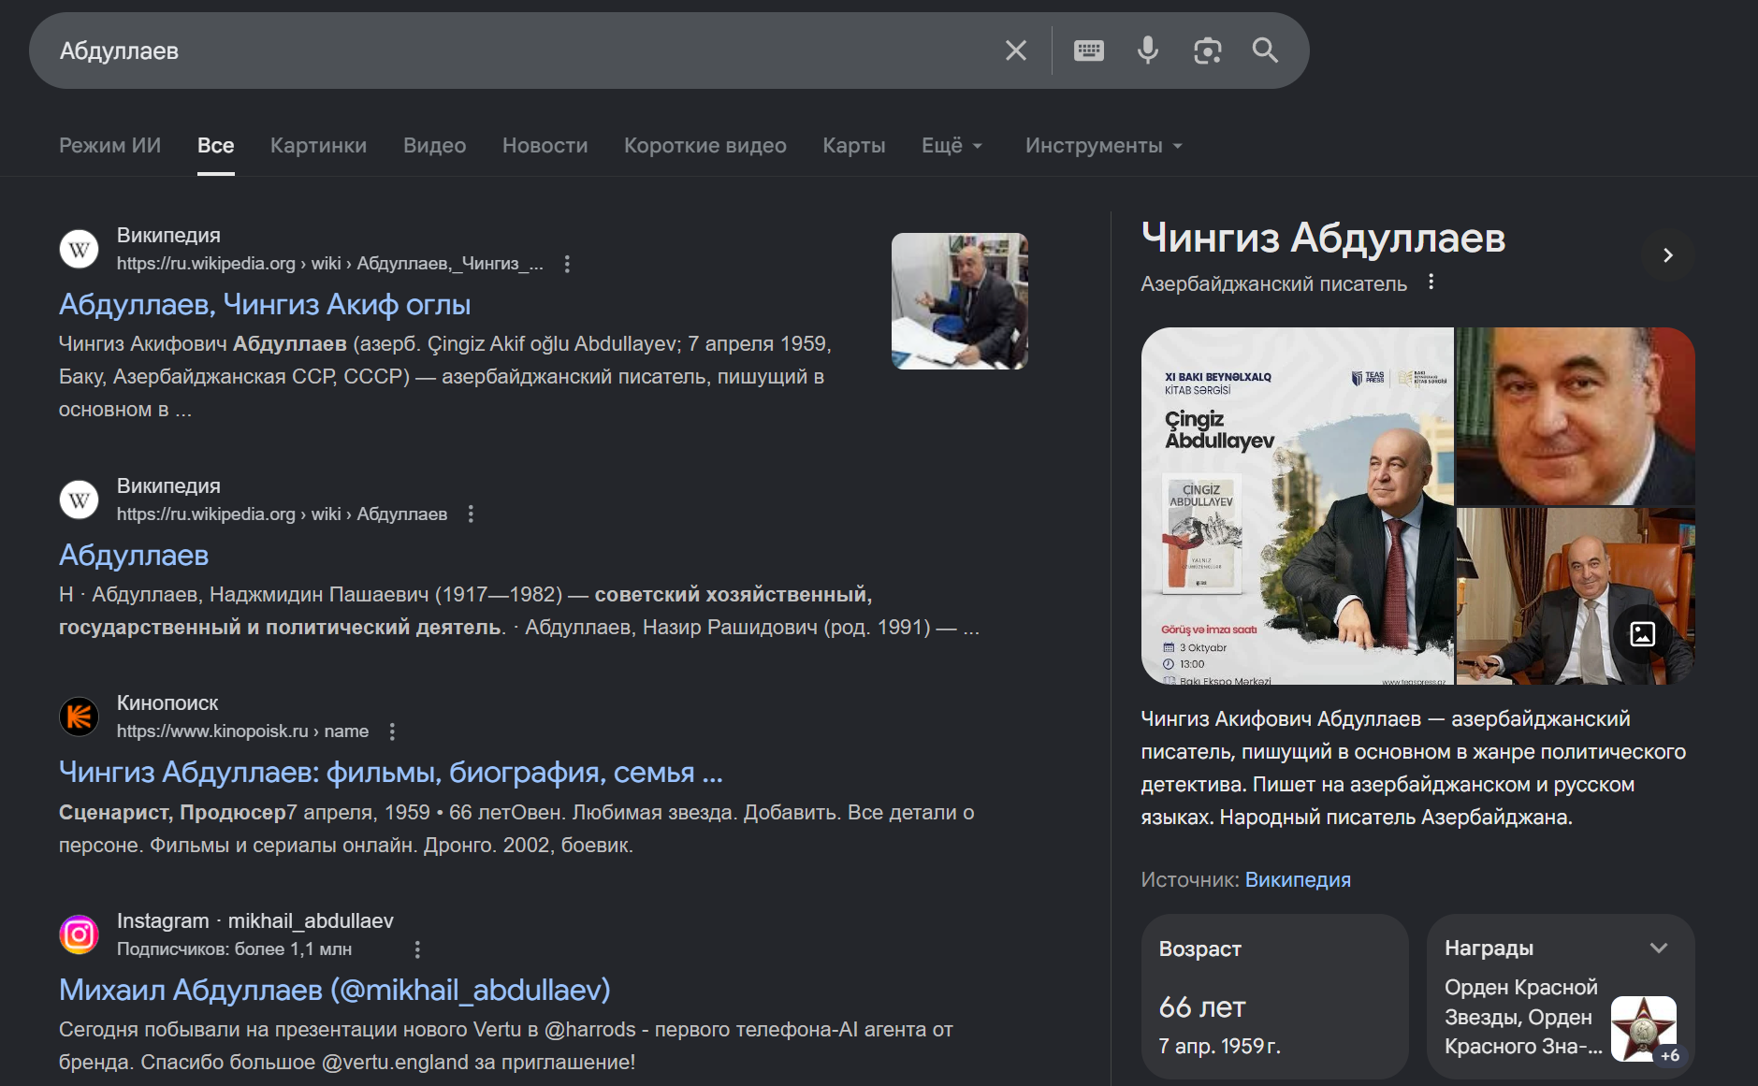Open the on-screen keyboard input tool
The width and height of the screenshot is (1758, 1086).
pyautogui.click(x=1088, y=51)
